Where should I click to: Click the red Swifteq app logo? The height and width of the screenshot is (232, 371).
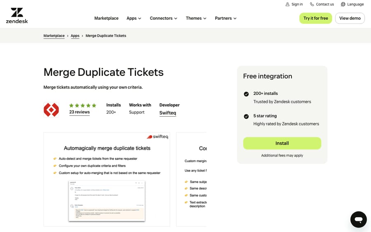coord(52,110)
